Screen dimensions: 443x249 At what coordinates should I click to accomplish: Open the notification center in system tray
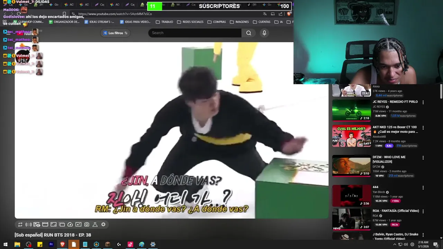pos(436,245)
